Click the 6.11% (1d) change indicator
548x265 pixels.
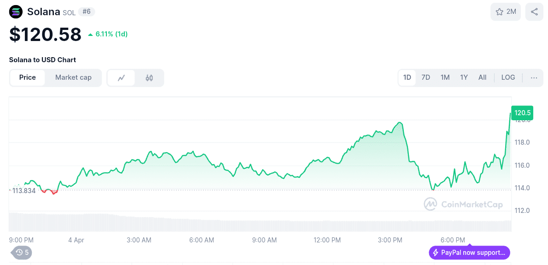tap(108, 34)
